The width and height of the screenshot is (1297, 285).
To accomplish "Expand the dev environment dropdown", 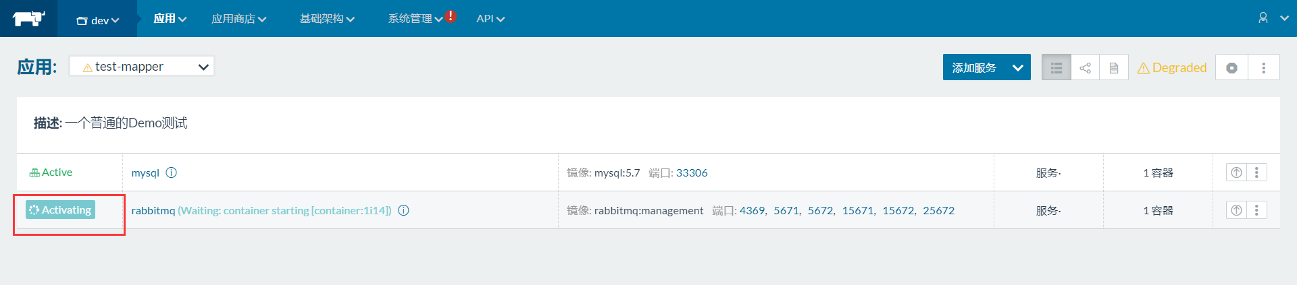I will pos(98,20).
